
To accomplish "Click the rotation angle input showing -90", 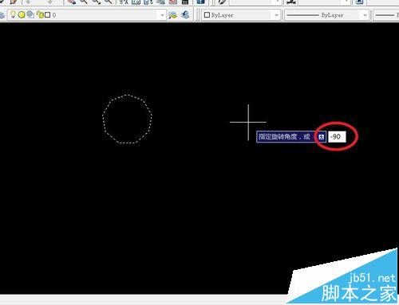I will click(x=337, y=137).
